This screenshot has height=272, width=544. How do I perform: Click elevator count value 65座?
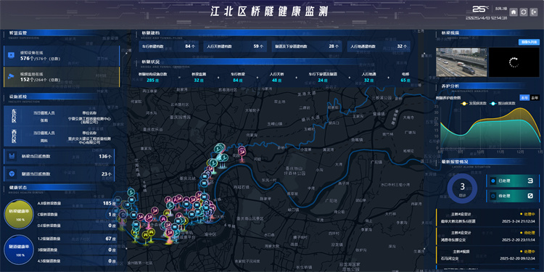coord(405,81)
